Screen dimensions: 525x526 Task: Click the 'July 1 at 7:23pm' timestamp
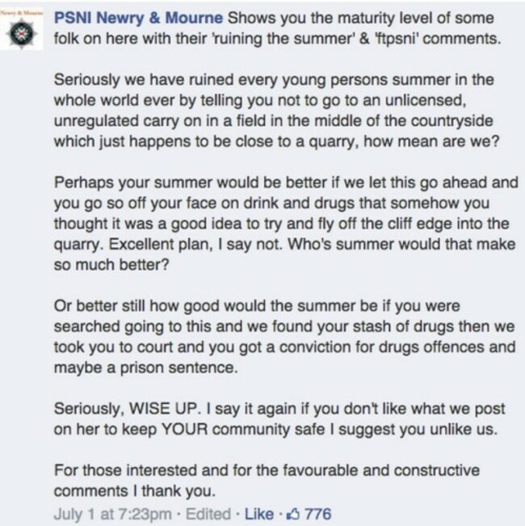112,515
